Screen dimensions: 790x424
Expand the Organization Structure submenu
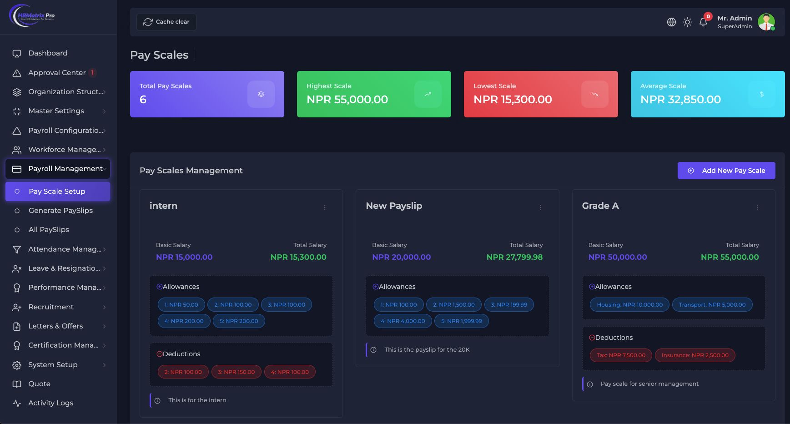click(104, 92)
